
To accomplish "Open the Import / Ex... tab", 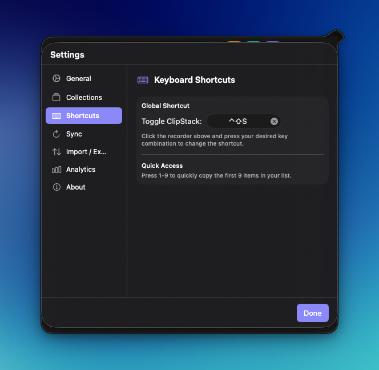I will tap(84, 152).
